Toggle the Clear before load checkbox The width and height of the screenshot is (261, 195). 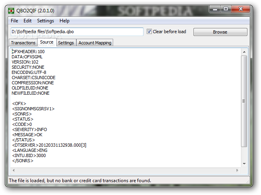click(149, 32)
